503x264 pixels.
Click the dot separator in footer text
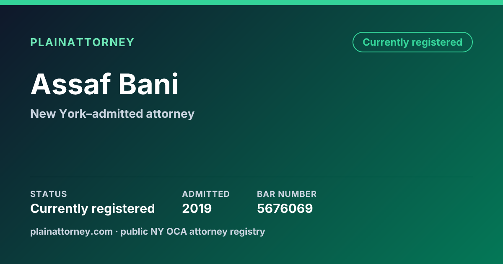(117, 231)
